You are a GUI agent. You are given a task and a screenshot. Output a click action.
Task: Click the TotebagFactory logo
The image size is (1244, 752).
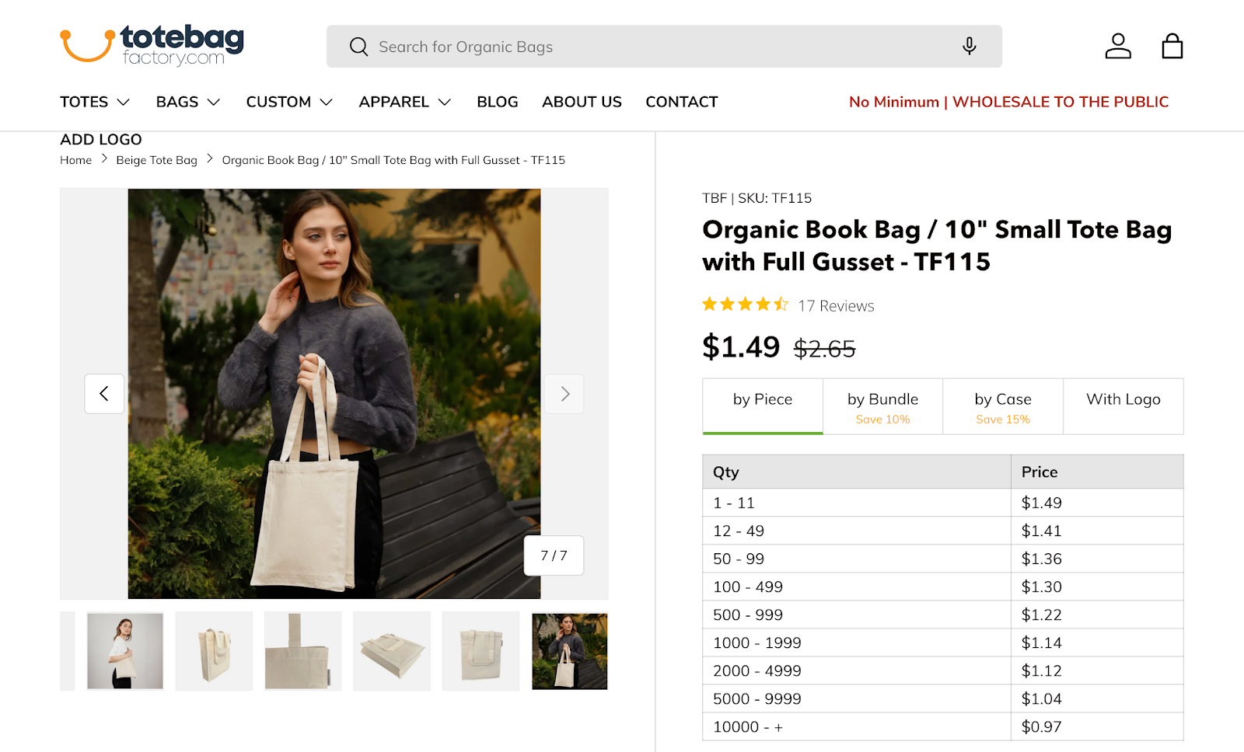click(x=152, y=44)
